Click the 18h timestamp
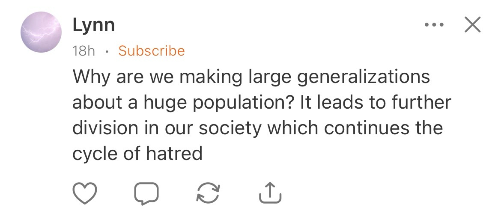Viewport: 501px width, 219px height. tap(84, 51)
